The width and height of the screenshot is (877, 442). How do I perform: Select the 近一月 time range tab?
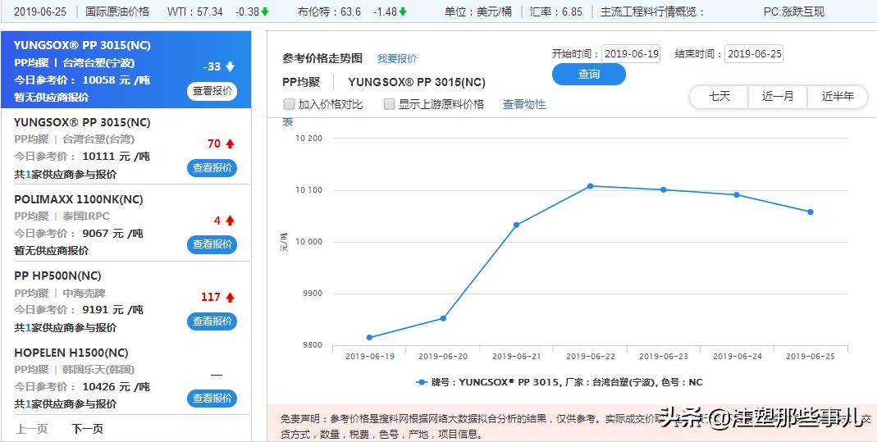pos(778,96)
